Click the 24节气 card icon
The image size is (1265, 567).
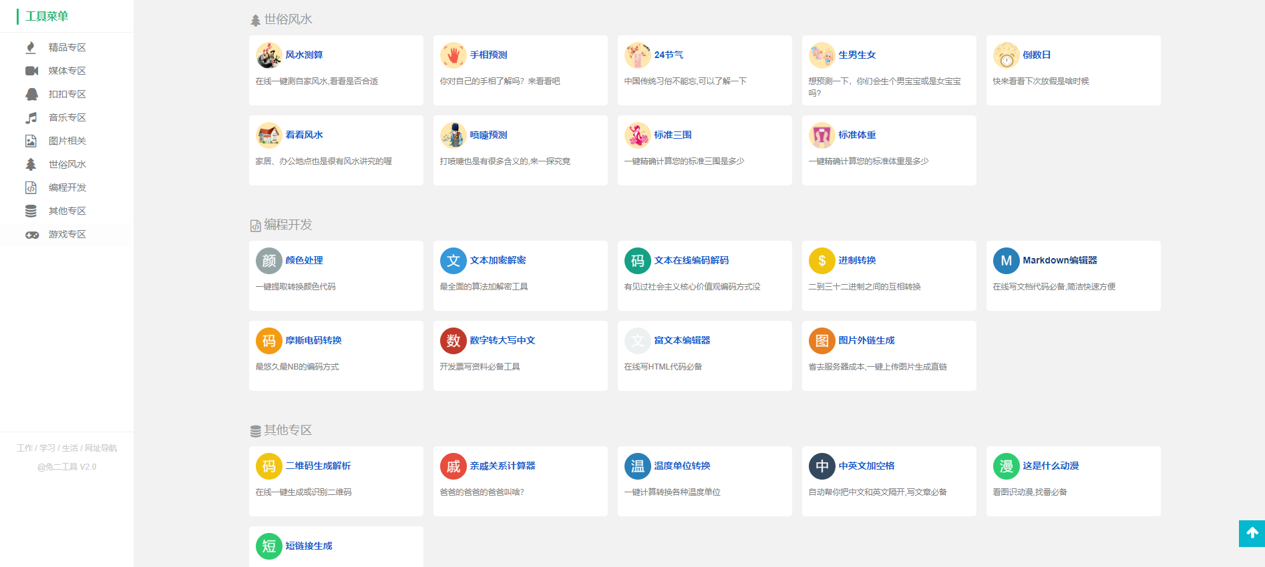638,55
